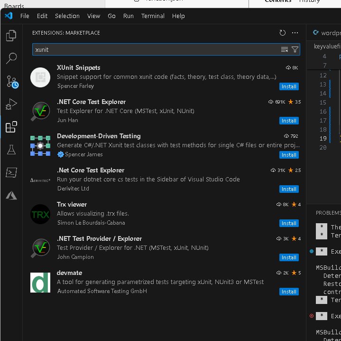Image resolution: width=341 pixels, height=341 pixels.
Task: Click the TRX viewer extension icon
Action: point(40,214)
